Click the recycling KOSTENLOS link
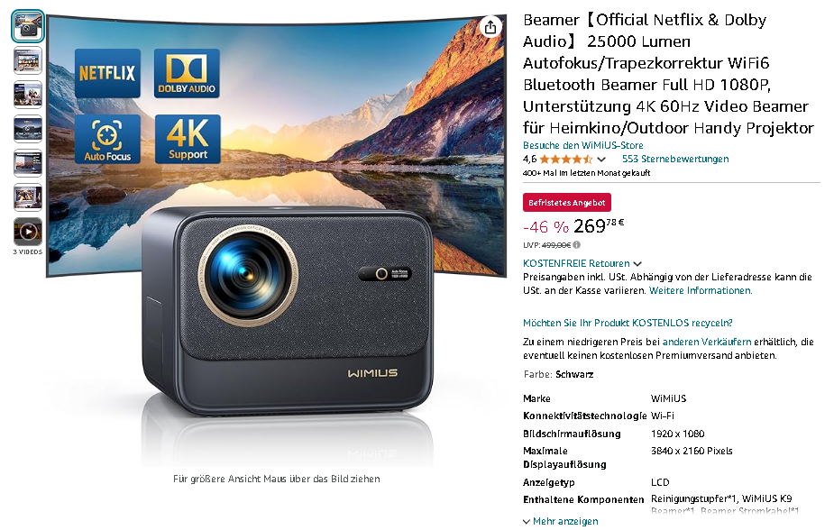Screen dimensions: 834x530 click(x=628, y=323)
